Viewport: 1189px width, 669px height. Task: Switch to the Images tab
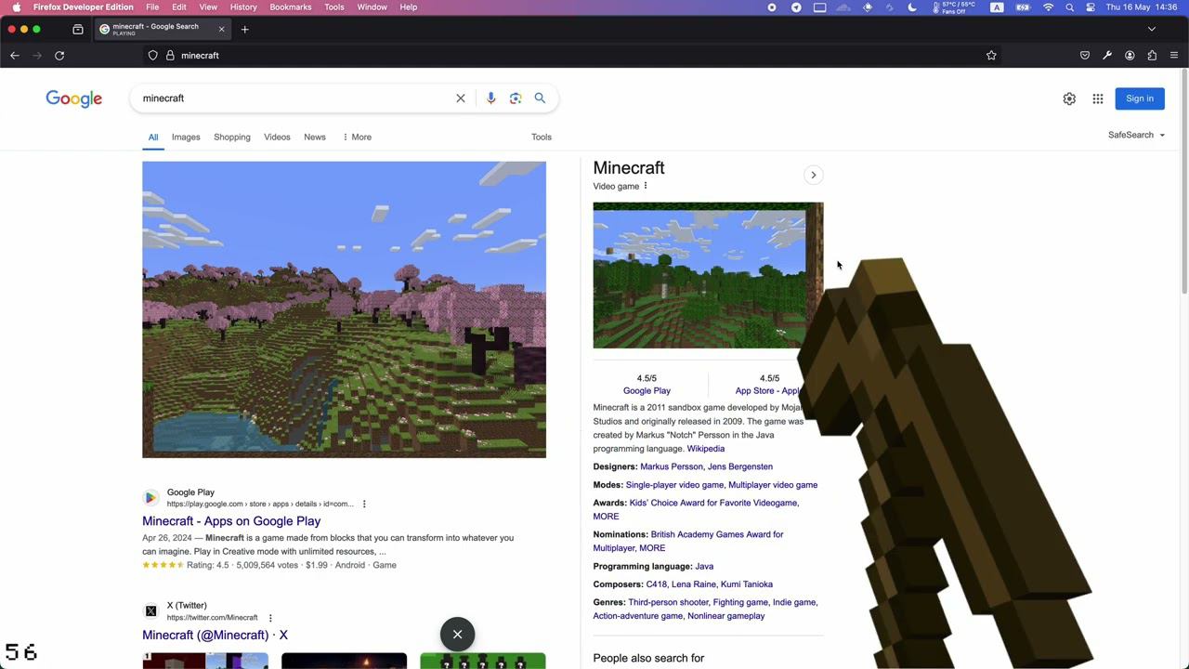click(x=186, y=138)
